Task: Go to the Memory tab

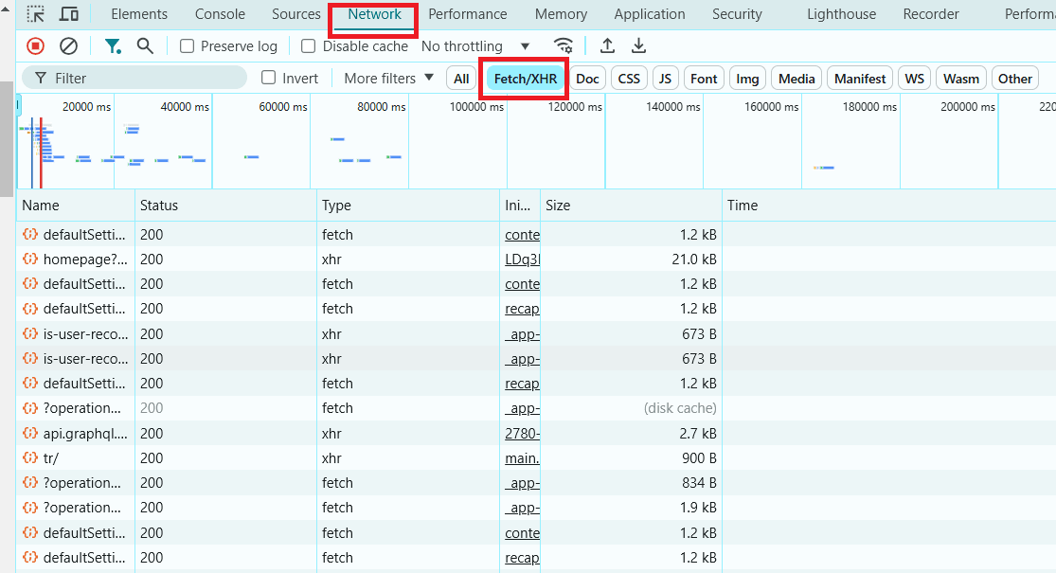Action: 561,13
